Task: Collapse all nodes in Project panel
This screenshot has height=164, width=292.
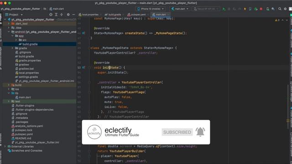Action: coord(62,15)
